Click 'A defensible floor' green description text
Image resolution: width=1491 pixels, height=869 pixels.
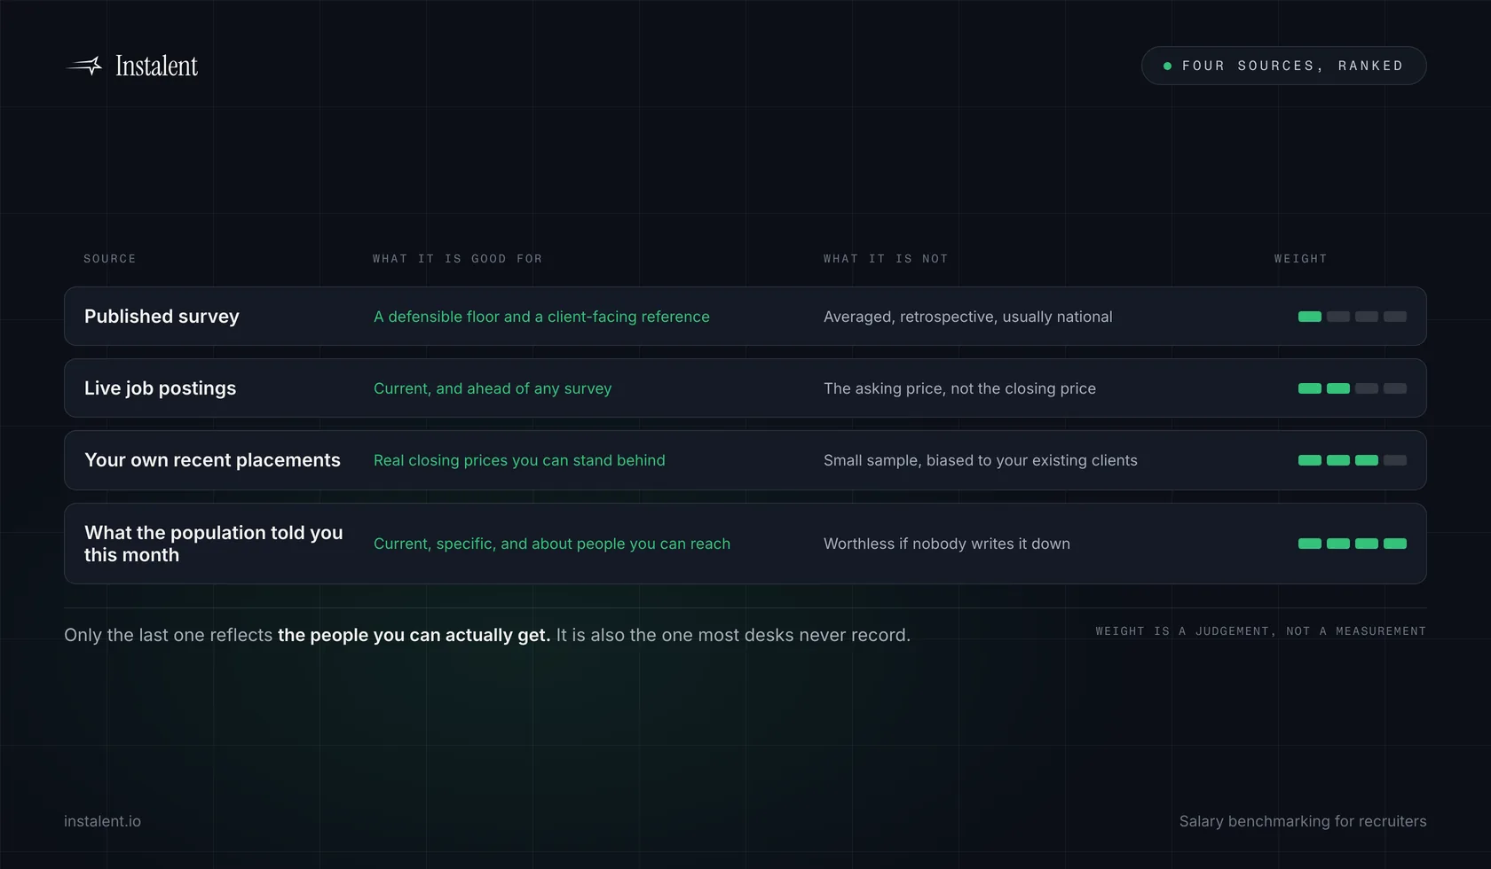[x=541, y=317]
